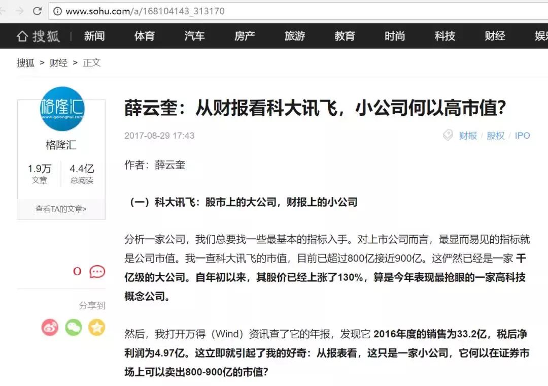Open the comment bubble icon

tap(96, 271)
